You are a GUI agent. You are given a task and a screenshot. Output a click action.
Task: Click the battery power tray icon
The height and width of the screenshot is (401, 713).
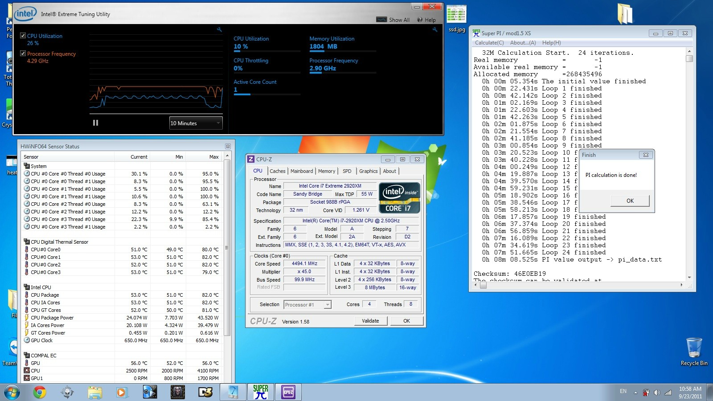click(646, 392)
